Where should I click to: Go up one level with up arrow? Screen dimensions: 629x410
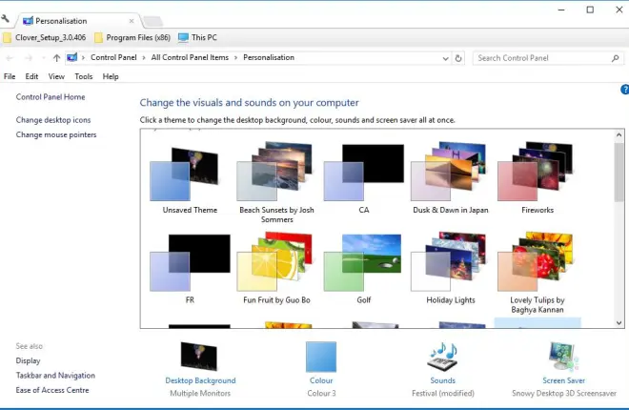click(56, 58)
